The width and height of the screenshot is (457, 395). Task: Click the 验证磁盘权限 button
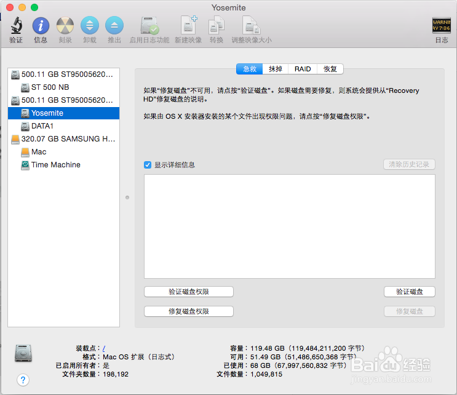[189, 292]
